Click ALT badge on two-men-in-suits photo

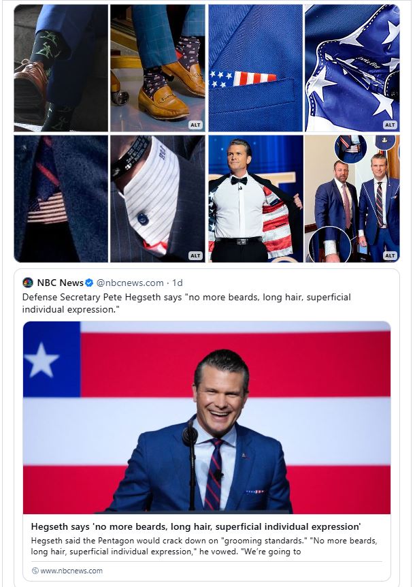point(390,256)
